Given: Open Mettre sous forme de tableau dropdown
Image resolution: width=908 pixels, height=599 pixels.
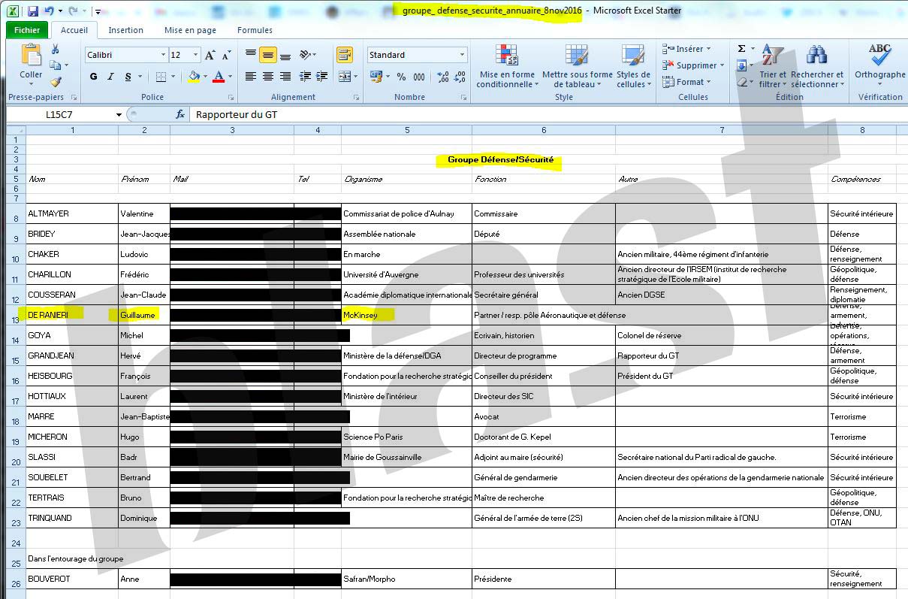Looking at the screenshot, I should coord(578,66).
